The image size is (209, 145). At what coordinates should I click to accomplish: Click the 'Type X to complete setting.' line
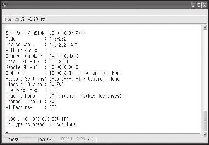38,119
